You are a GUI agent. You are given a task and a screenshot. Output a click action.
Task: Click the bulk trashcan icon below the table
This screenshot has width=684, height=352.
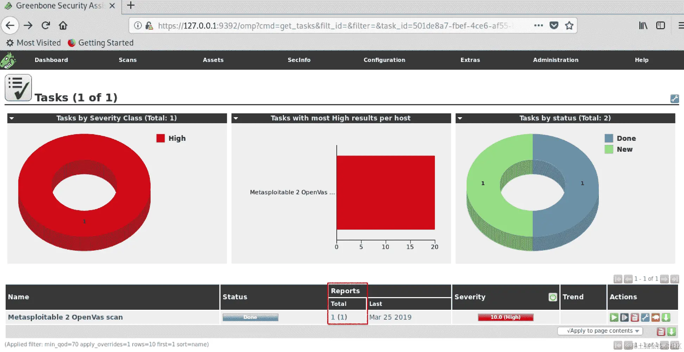click(x=661, y=332)
